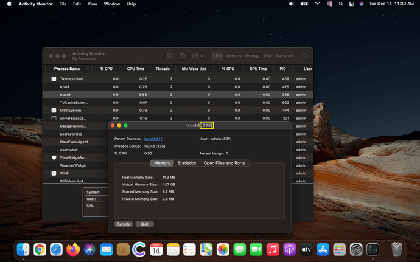Click the launchd (1) parent process link
Image resolution: width=420 pixels, height=262 pixels.
tap(153, 139)
